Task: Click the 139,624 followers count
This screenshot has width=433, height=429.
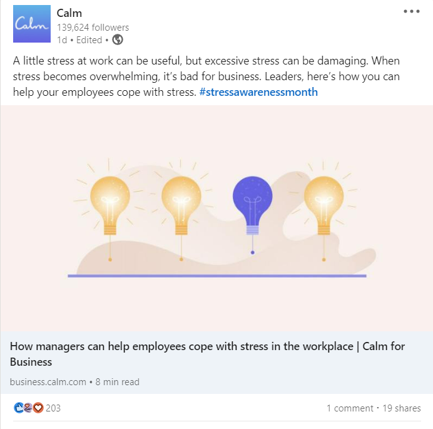Action: [x=93, y=28]
